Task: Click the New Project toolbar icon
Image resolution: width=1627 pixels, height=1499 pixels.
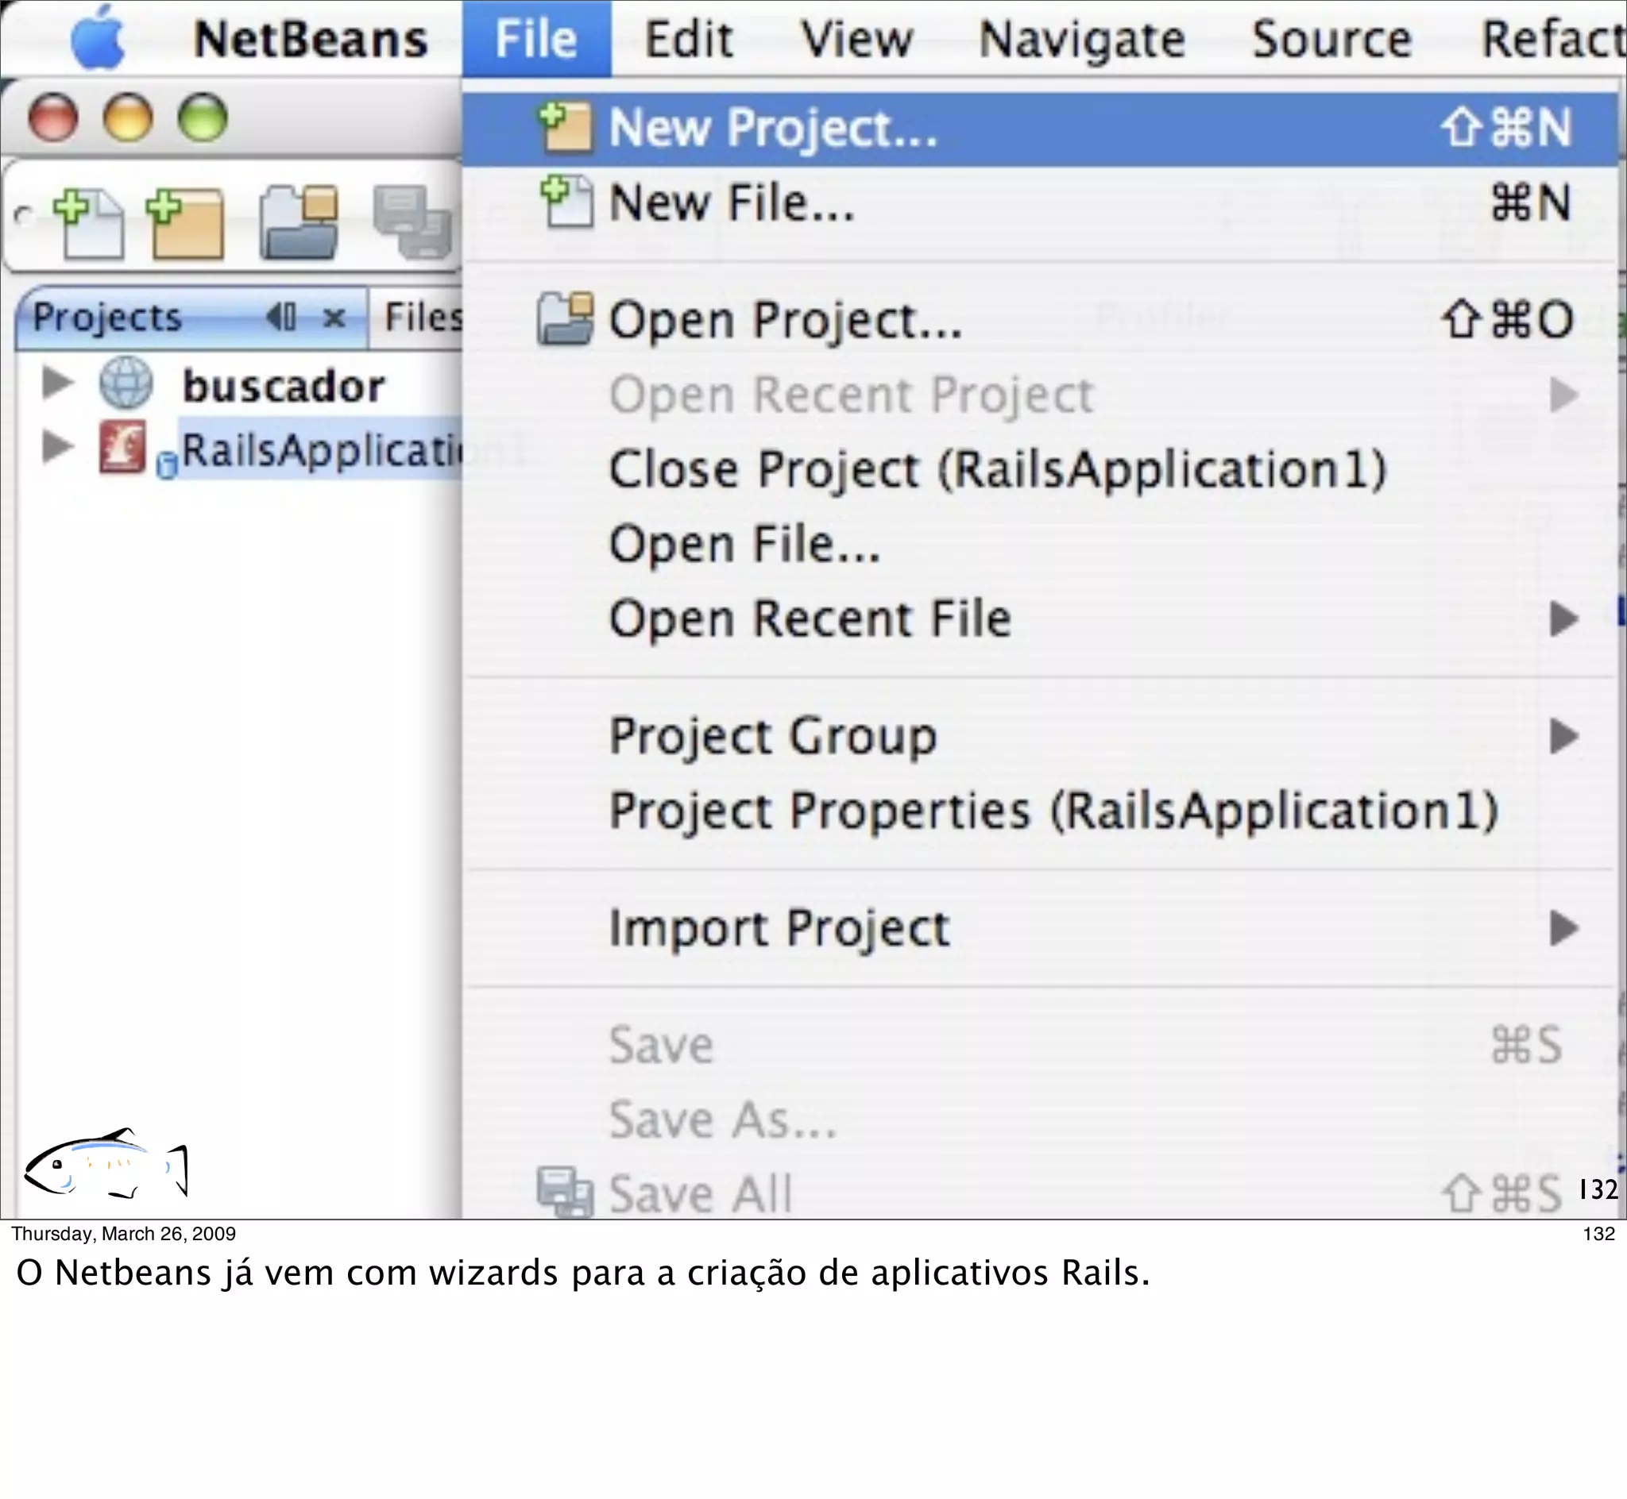Action: 185,223
